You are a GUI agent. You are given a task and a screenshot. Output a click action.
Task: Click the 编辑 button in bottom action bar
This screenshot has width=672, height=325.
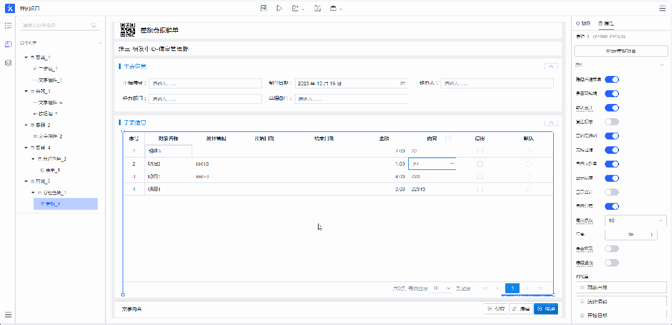coord(520,309)
